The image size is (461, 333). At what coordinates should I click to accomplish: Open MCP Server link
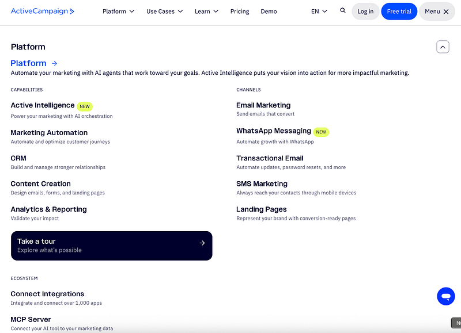pyautogui.click(x=31, y=319)
